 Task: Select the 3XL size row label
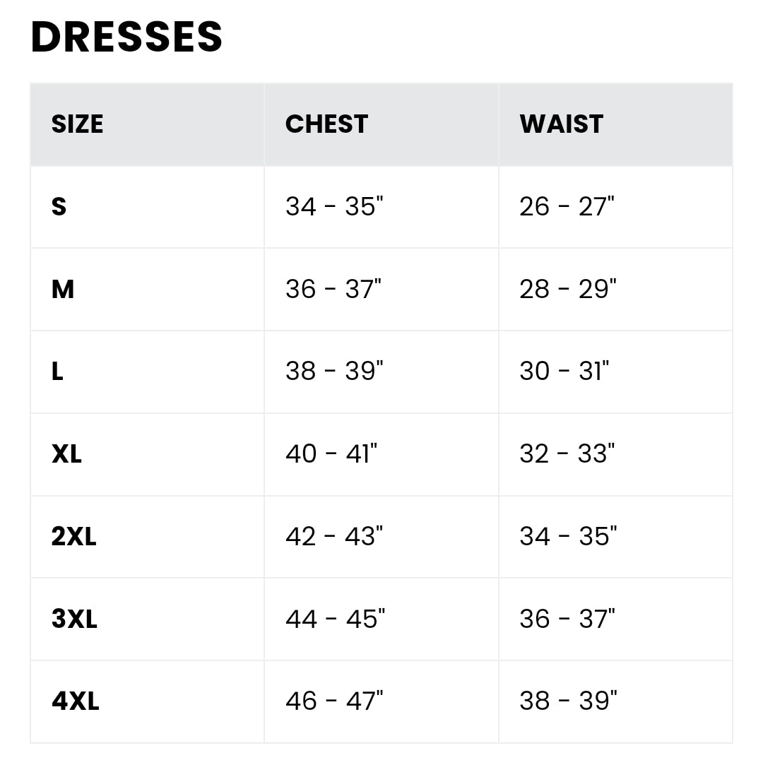point(74,619)
